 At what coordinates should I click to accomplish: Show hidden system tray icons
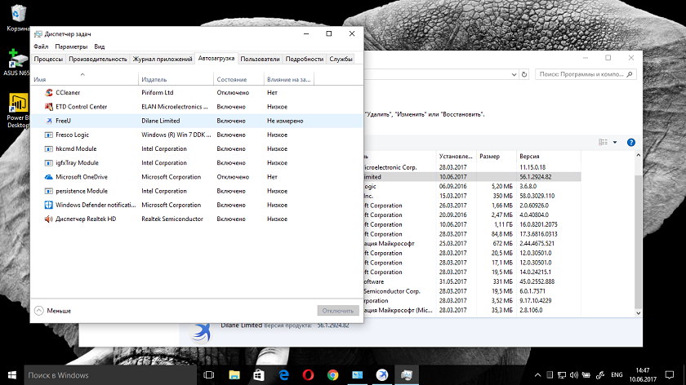537,375
